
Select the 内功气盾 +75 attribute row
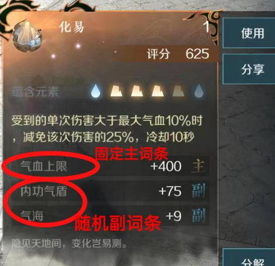pyautogui.click(x=110, y=191)
